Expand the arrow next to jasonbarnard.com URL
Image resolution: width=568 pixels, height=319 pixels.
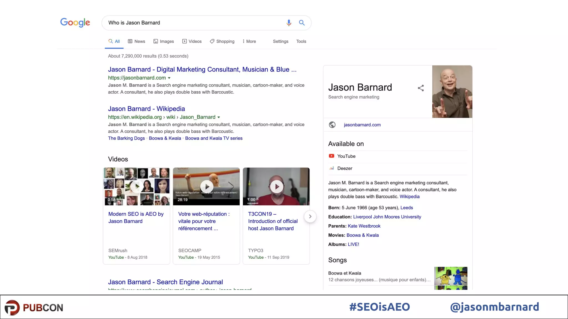coord(169,78)
